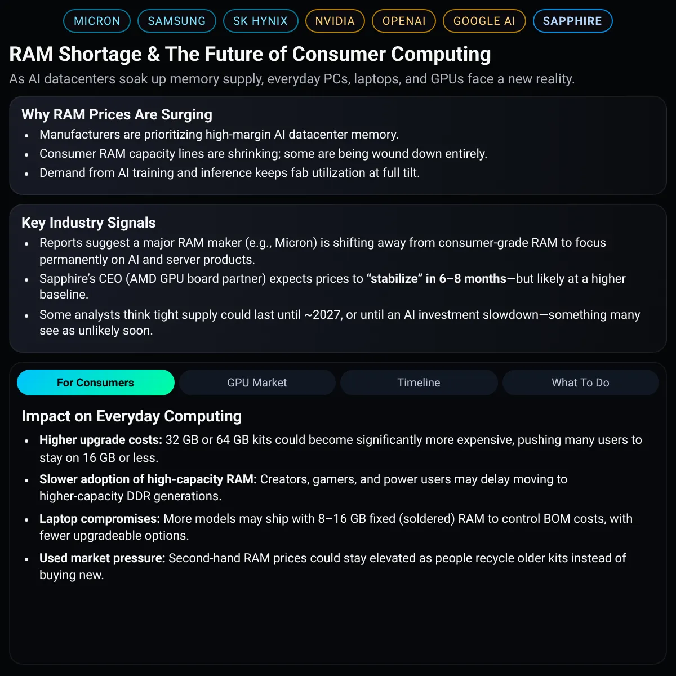
Task: Click the RAM Shortage page heading
Action: pyautogui.click(x=250, y=54)
